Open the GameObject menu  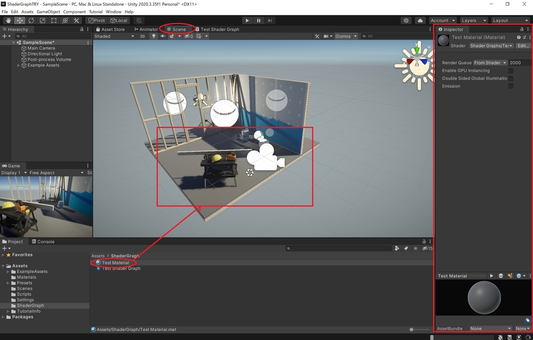pyautogui.click(x=48, y=12)
